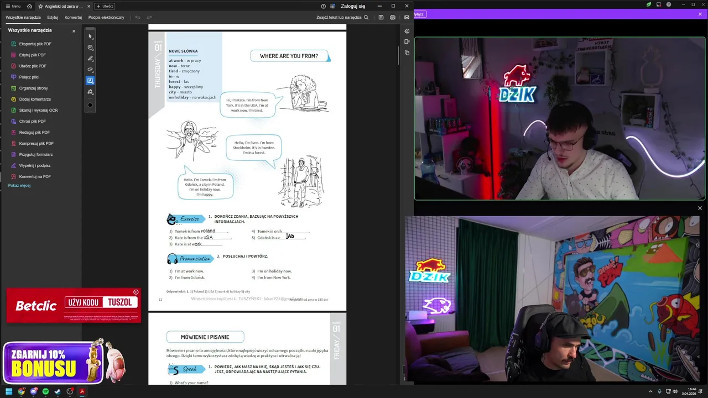The width and height of the screenshot is (708, 398).
Task: Open the Podpis elektroniczny tab
Action: (x=106, y=17)
